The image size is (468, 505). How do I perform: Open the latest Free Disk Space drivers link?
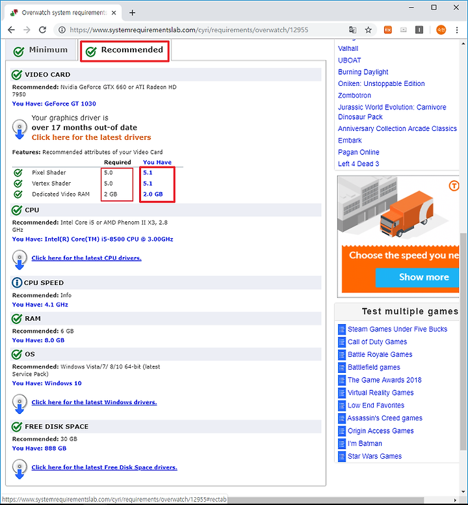[105, 467]
